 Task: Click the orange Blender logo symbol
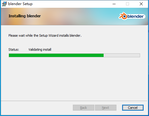pyautogui.click(x=123, y=16)
